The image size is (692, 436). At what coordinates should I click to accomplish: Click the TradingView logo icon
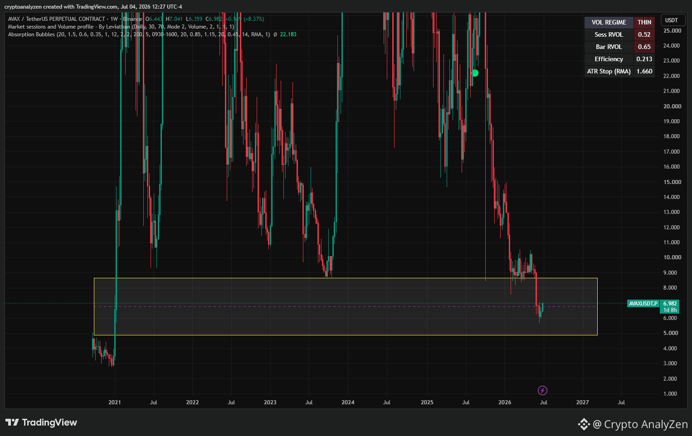tap(12, 422)
